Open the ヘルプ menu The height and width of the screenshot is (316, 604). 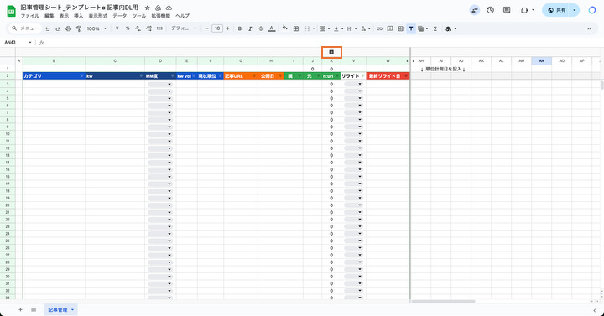point(182,16)
